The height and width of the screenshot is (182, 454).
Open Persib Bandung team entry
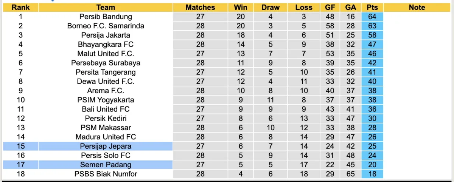point(106,17)
